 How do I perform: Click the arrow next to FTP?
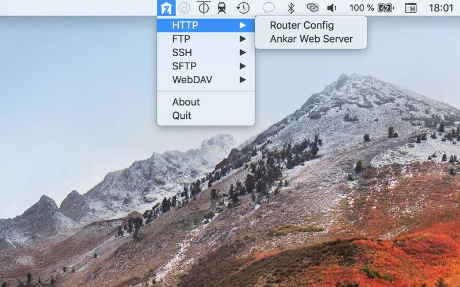pyautogui.click(x=242, y=38)
